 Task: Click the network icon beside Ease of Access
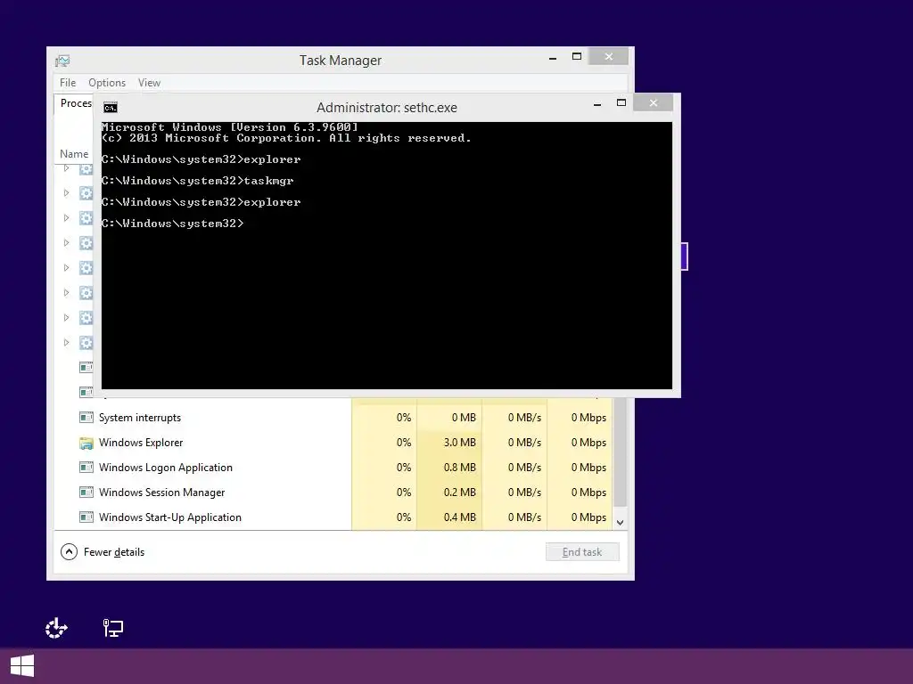click(113, 628)
